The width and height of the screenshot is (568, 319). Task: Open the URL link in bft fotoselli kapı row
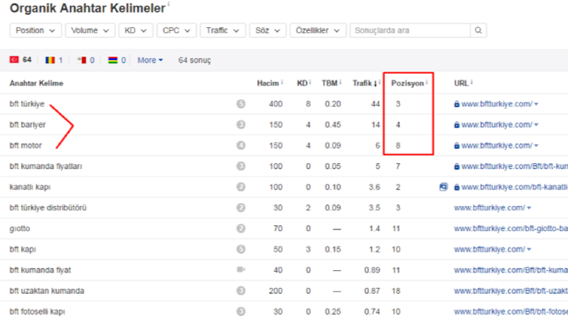(x=511, y=311)
